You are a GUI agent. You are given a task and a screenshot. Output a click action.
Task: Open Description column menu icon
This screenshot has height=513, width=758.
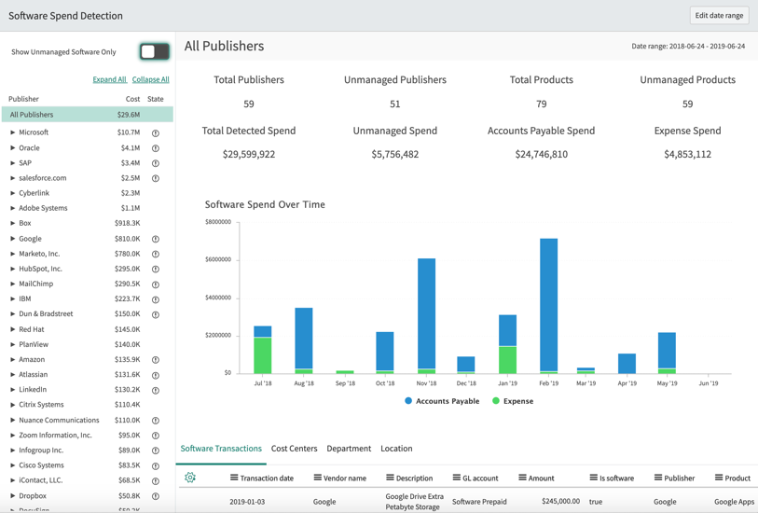click(x=390, y=478)
